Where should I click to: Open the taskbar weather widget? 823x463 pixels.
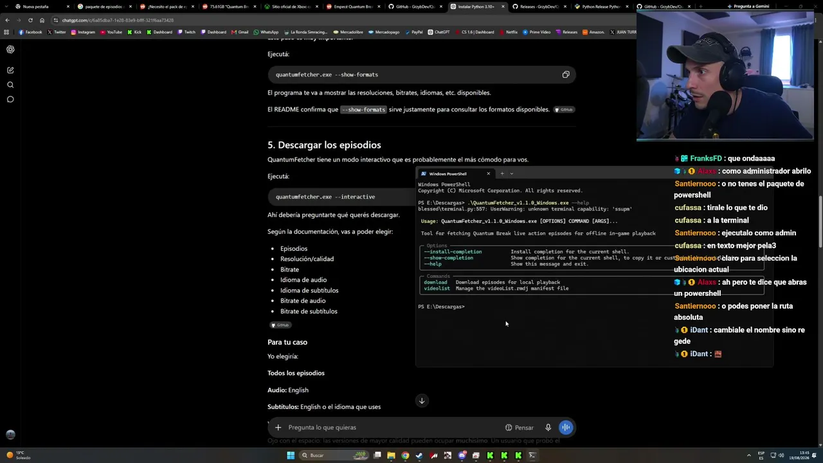pos(18,455)
